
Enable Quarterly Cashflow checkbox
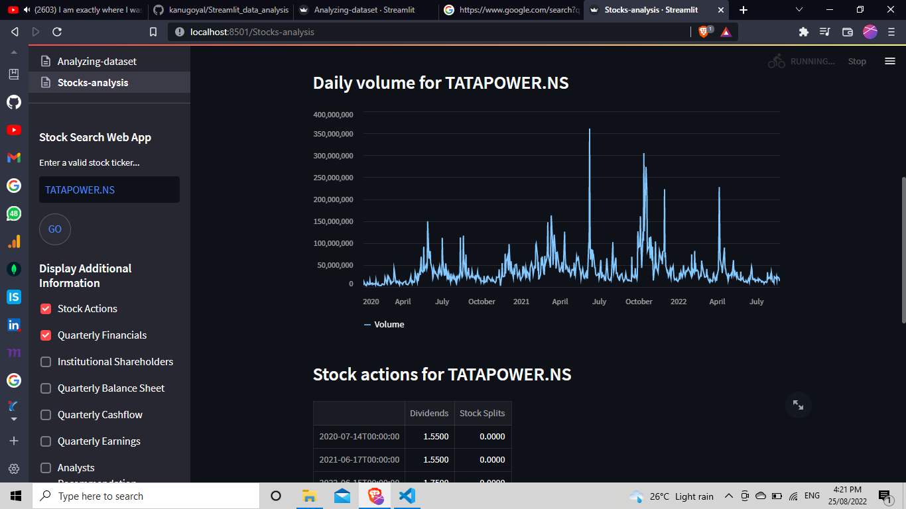[x=46, y=415]
